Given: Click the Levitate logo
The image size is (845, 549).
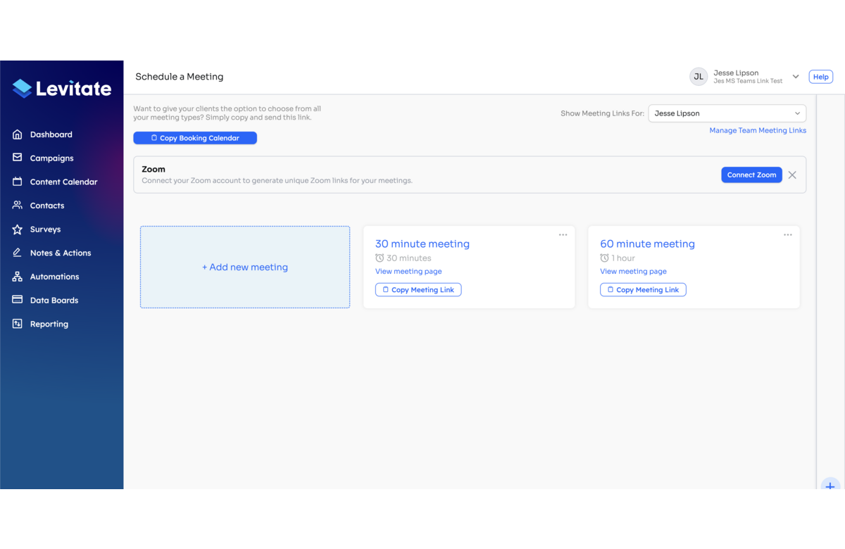Looking at the screenshot, I should 62,88.
